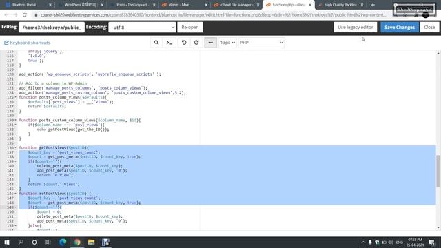The image size is (441, 248).
Task: Click the editor vertical scrollbar thumb
Action: pyautogui.click(x=438, y=171)
